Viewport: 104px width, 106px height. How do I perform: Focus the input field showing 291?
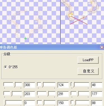[63, 94]
